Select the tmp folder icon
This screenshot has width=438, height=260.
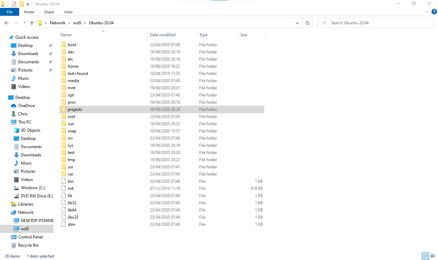tap(64, 160)
